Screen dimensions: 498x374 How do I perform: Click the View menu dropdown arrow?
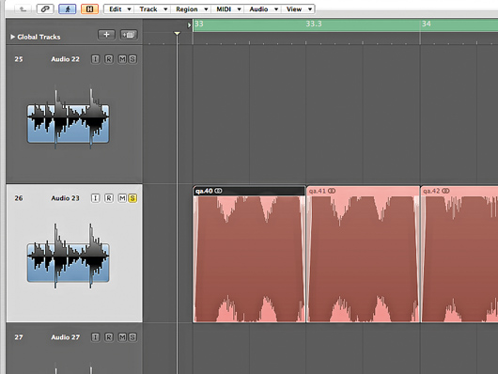tap(310, 9)
